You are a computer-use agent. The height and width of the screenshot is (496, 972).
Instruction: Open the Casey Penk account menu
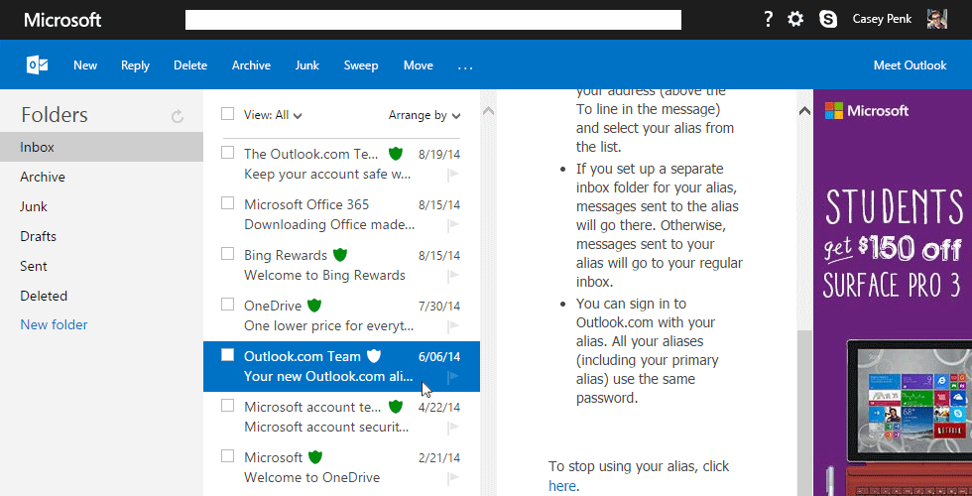tap(882, 19)
